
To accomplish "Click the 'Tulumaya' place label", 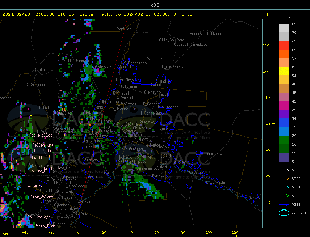I will coord(129,86).
